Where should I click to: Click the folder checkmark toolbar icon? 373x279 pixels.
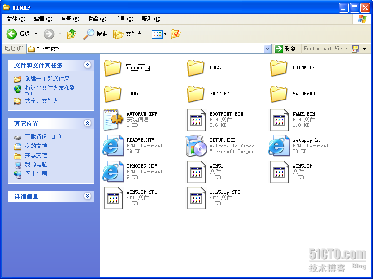pyautogui.click(x=176, y=34)
